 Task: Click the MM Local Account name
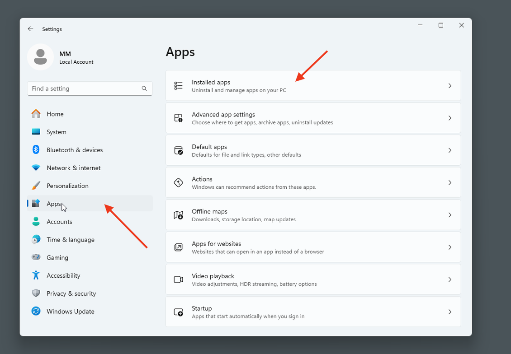point(76,58)
